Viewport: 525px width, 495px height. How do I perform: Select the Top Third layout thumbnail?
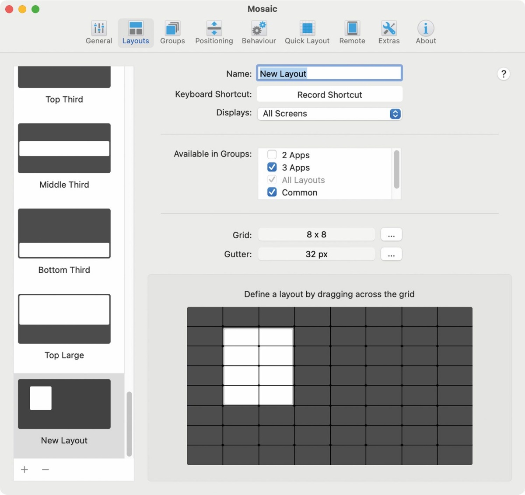64,77
